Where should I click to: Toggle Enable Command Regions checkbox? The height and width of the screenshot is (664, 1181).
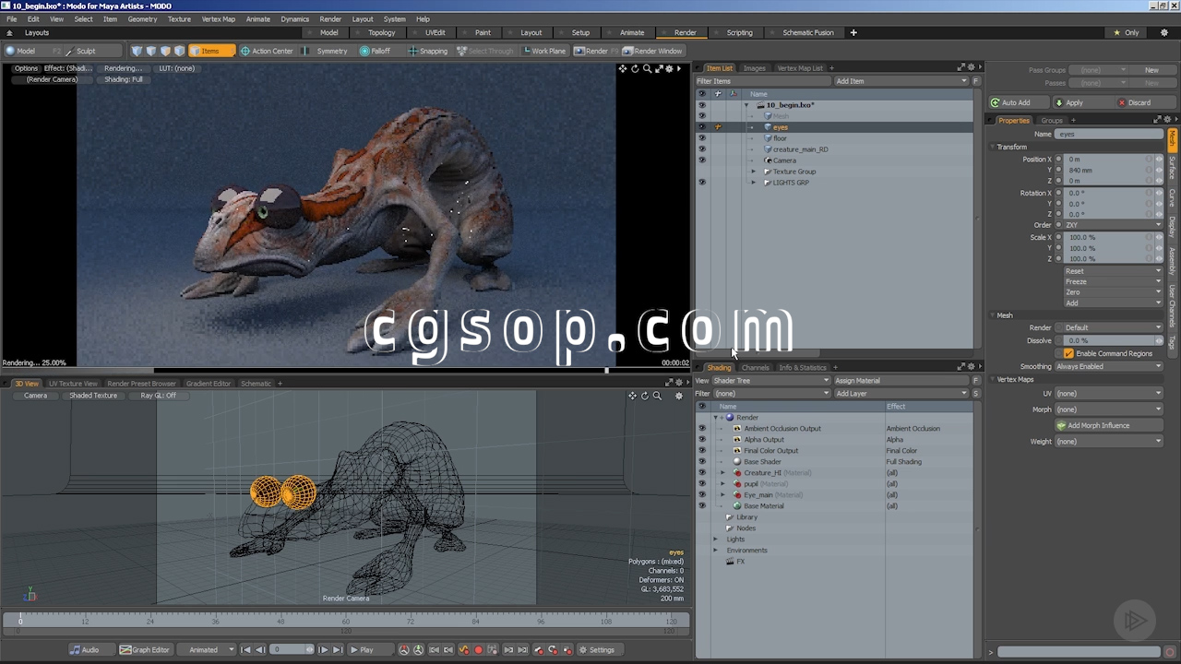1068,353
